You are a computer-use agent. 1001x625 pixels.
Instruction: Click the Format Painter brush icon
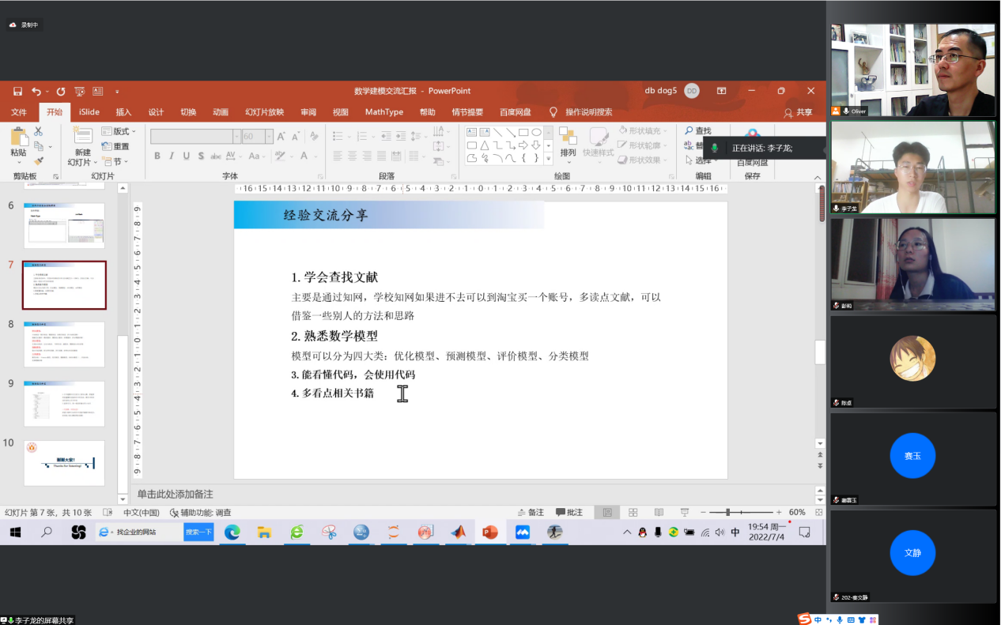tap(38, 161)
